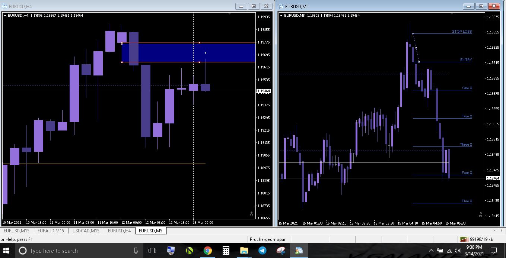
Task: Click the Wi-Fi network tray icon
Action: [449, 251]
